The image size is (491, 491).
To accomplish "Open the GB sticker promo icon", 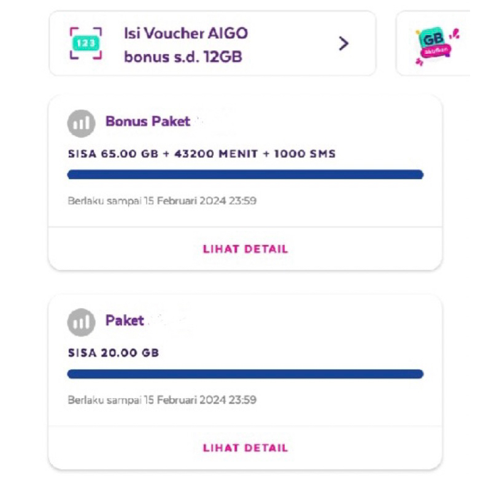I will point(434,44).
